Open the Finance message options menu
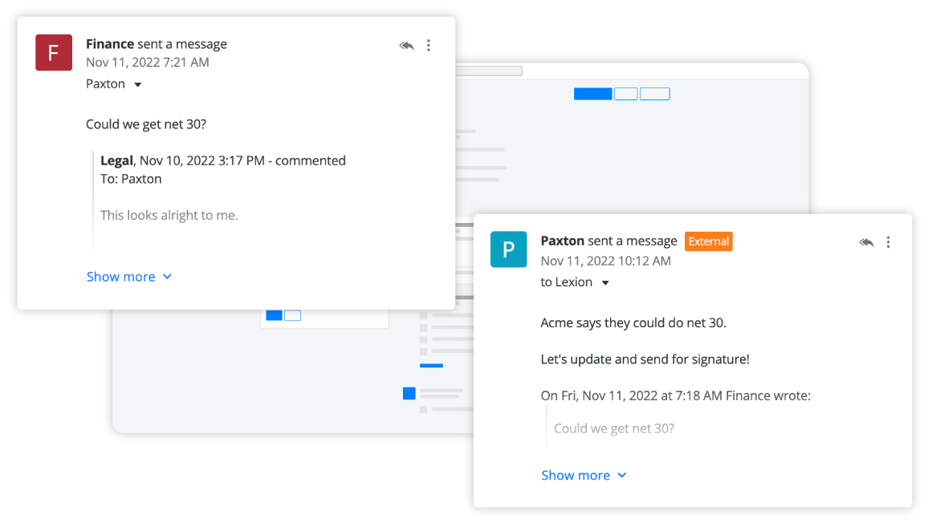 (429, 46)
